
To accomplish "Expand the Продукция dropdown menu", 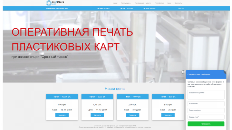I will (126, 3).
